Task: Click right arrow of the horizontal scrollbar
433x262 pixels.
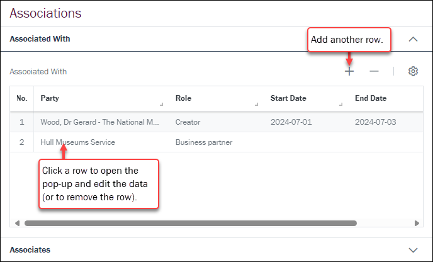Action: click(x=417, y=223)
